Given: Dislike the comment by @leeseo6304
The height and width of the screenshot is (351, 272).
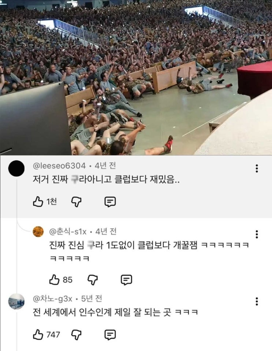Looking at the screenshot, I should (76, 202).
